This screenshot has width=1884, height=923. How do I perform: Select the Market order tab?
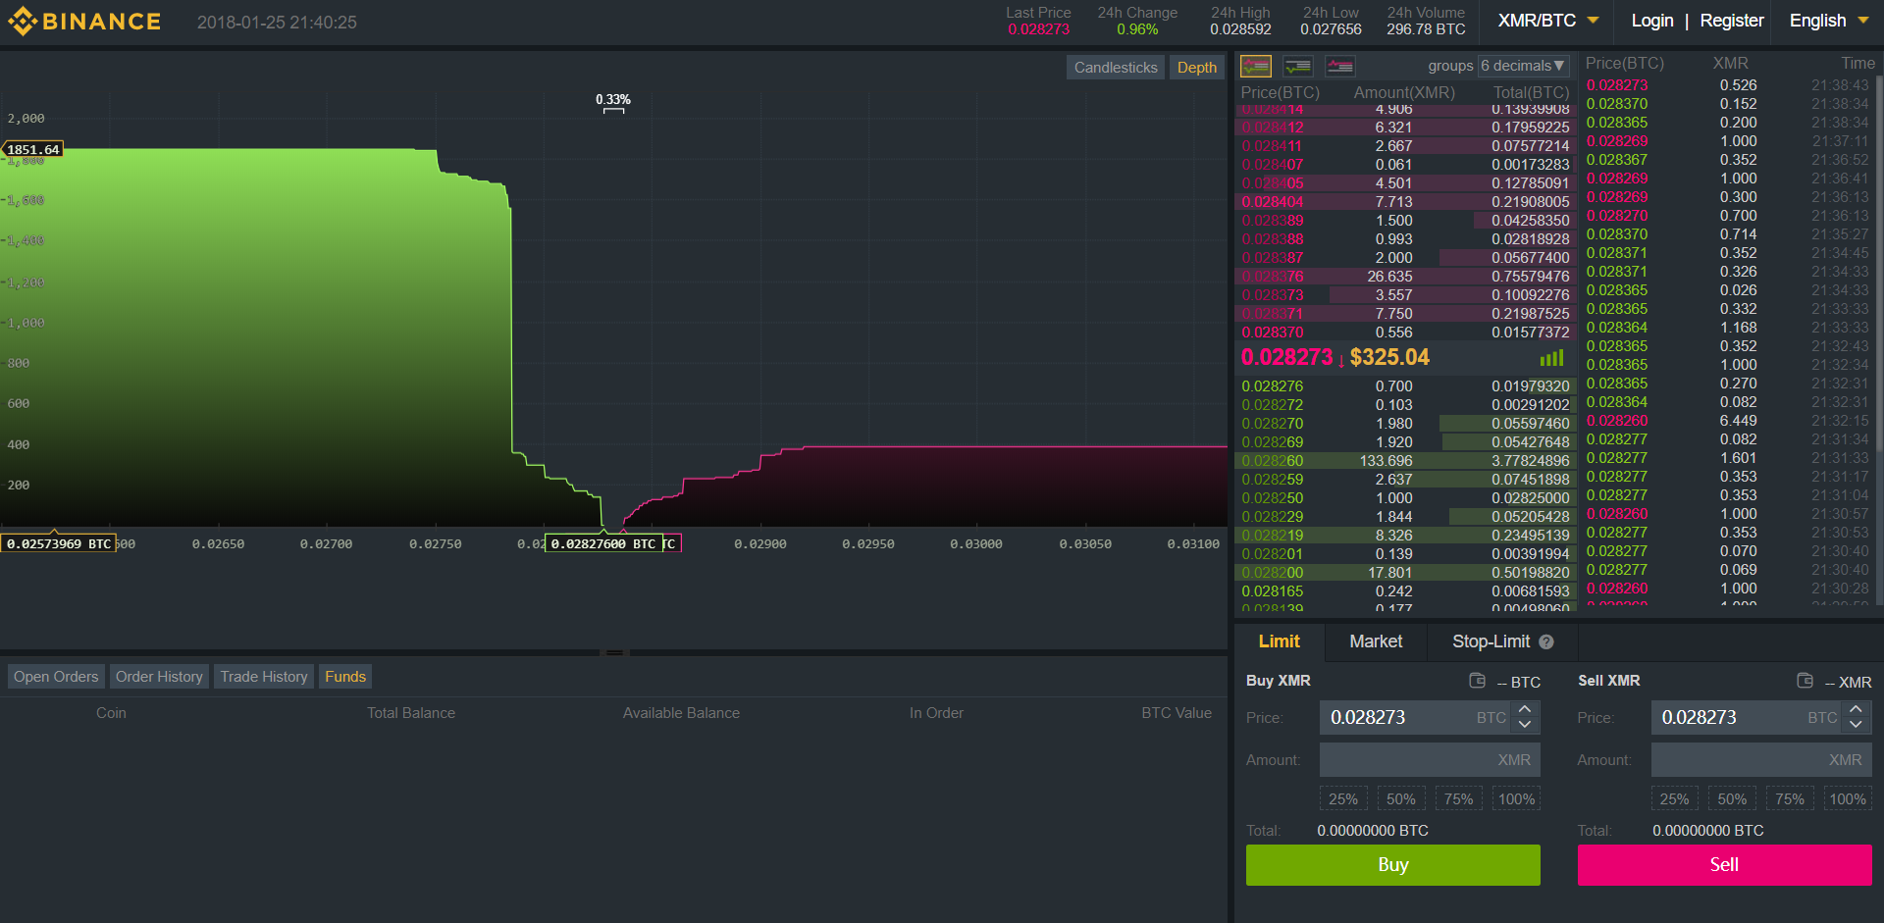(1376, 641)
